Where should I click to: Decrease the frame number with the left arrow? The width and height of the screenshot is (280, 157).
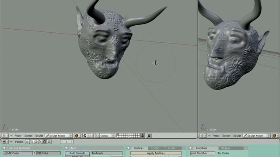(x=62, y=142)
